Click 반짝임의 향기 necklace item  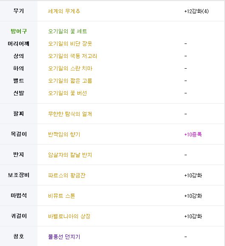tap(64, 134)
